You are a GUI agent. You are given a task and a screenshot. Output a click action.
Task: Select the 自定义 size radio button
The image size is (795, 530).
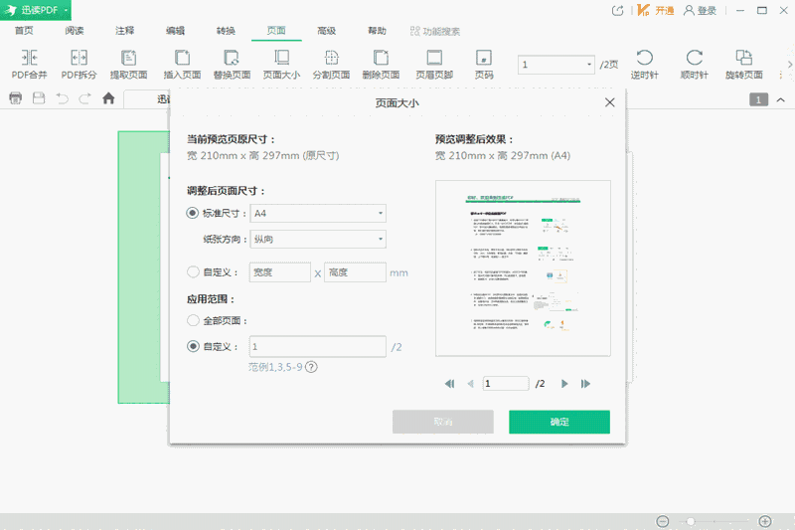pyautogui.click(x=193, y=271)
